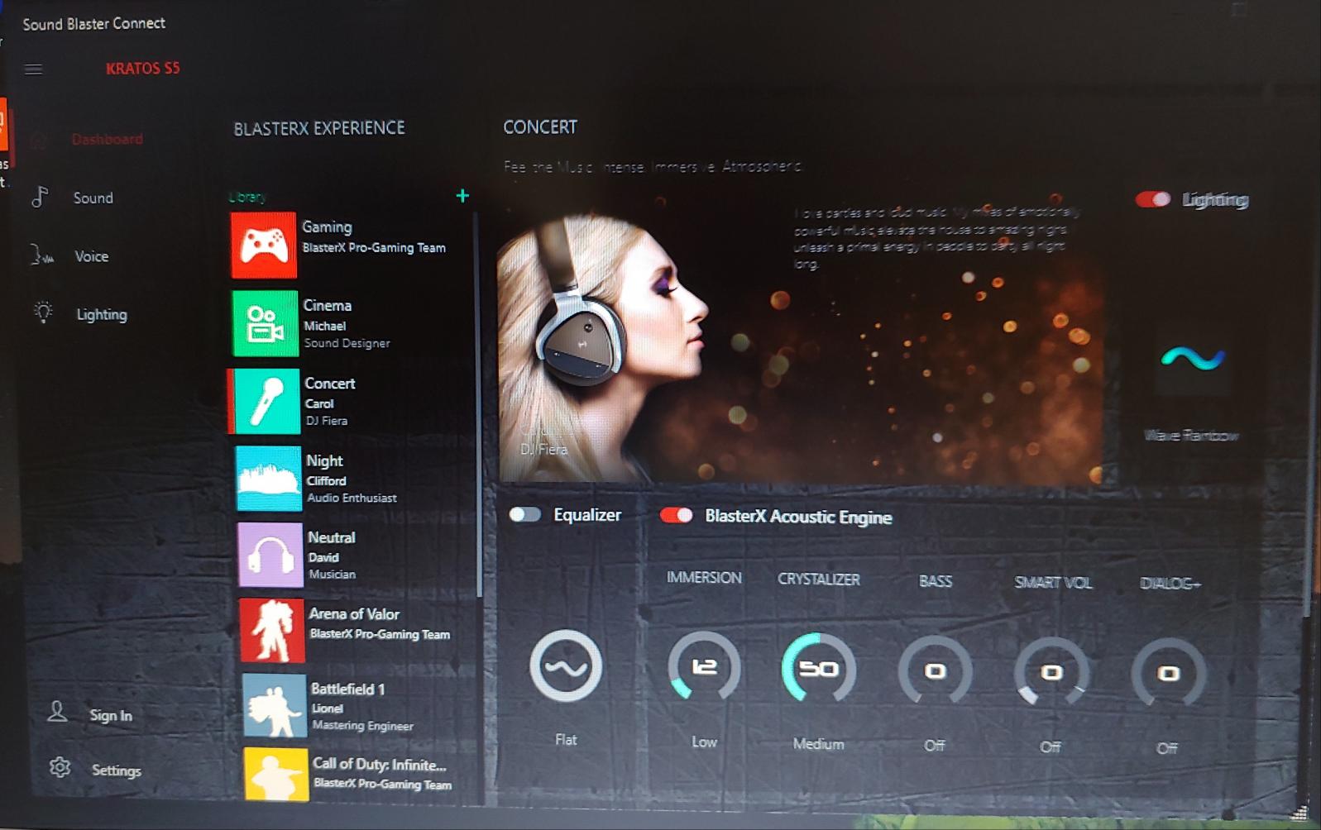Open the Sound section in sidebar

[92, 198]
